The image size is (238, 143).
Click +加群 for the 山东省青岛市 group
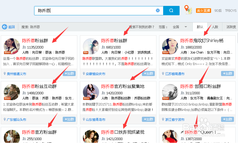148,119
